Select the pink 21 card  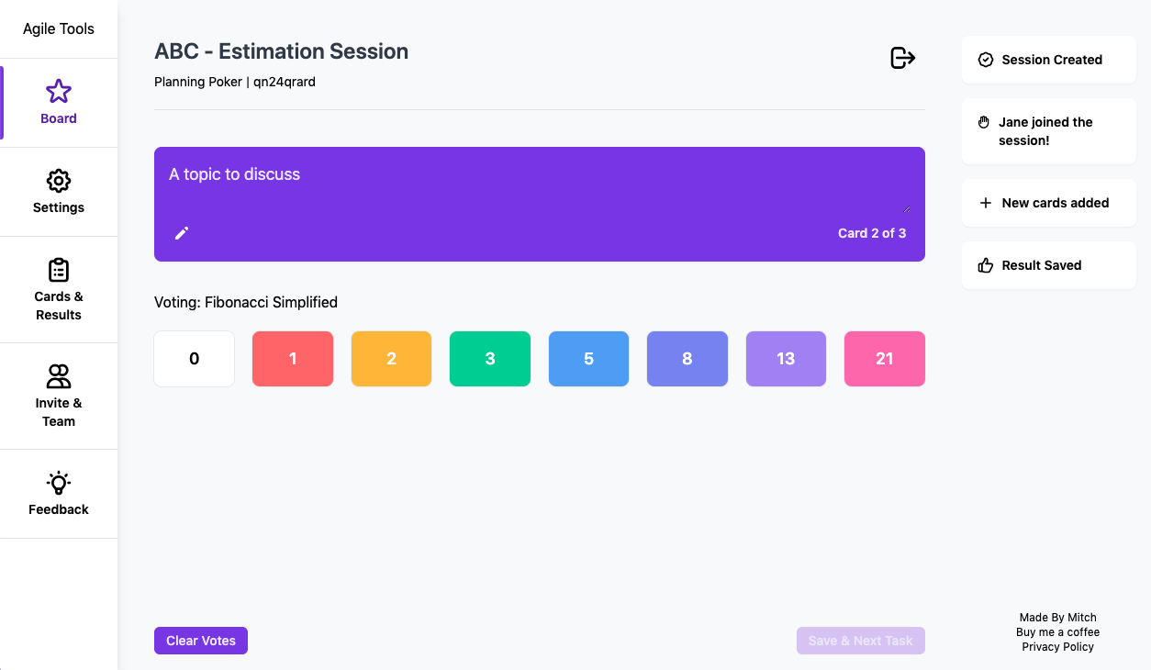pyautogui.click(x=884, y=359)
